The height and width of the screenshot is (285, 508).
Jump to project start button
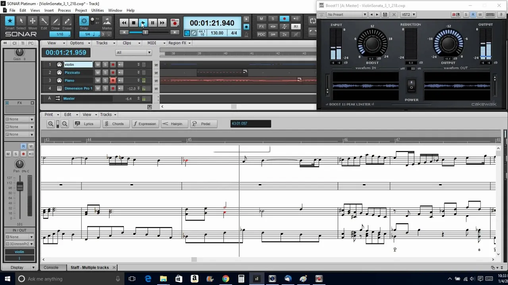click(124, 32)
